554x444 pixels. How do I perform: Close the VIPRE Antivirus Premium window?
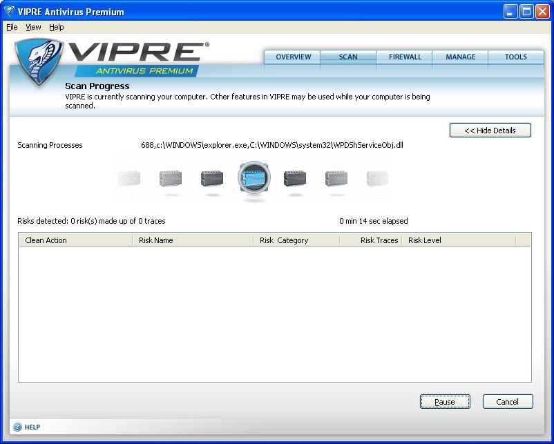point(542,12)
